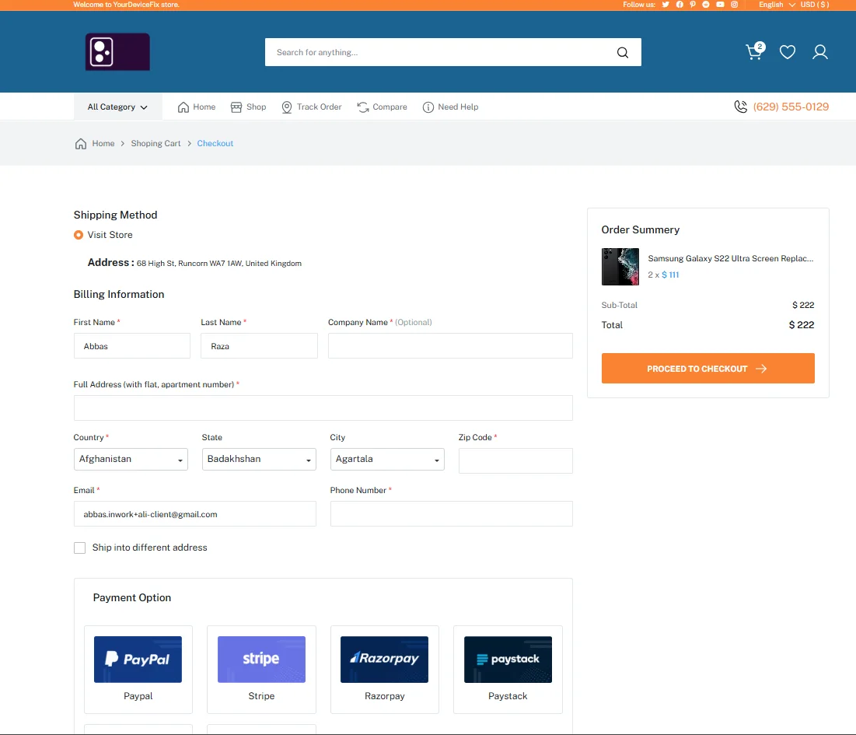The height and width of the screenshot is (735, 856).
Task: Open the Compare menu item
Action: click(x=382, y=107)
